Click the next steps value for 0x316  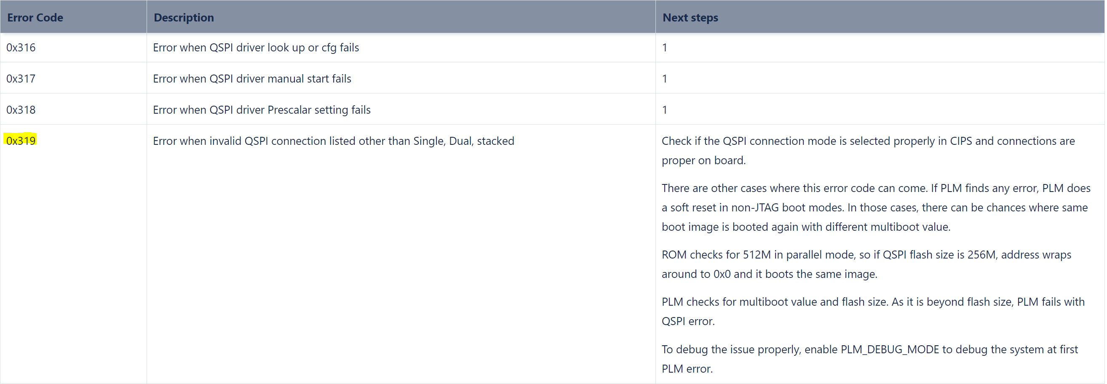[x=664, y=48]
